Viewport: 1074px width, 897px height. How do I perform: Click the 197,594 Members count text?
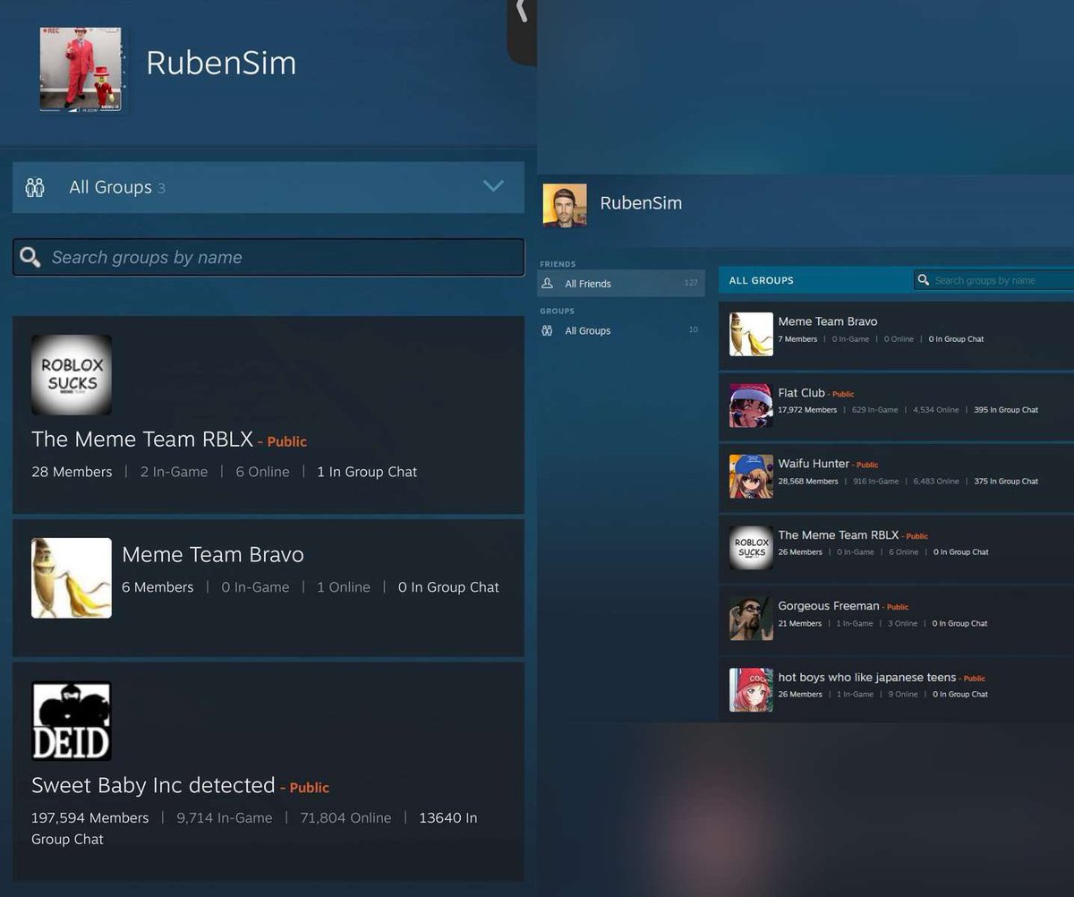(x=90, y=817)
